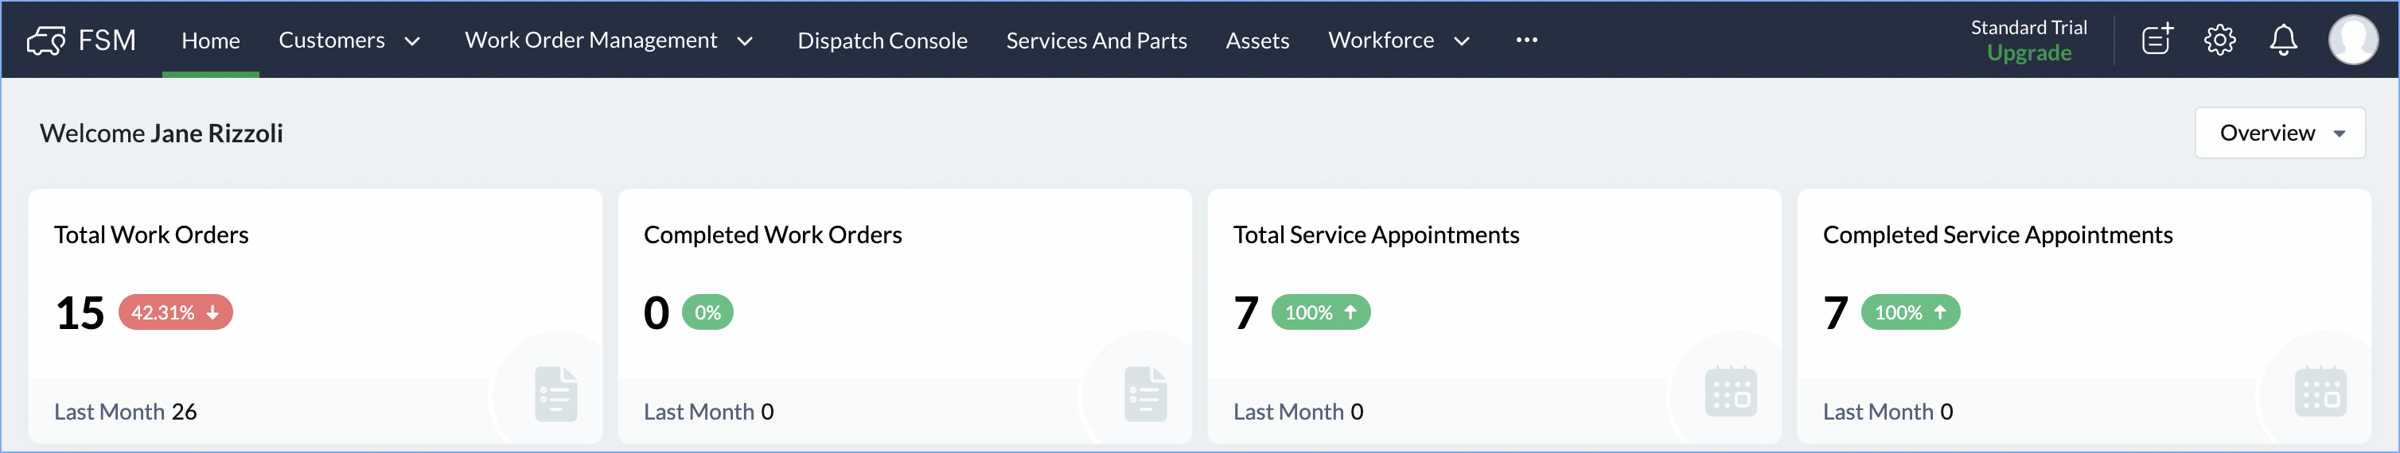
Task: Click Last Month 0 under Completed Service Appointments
Action: [1888, 411]
